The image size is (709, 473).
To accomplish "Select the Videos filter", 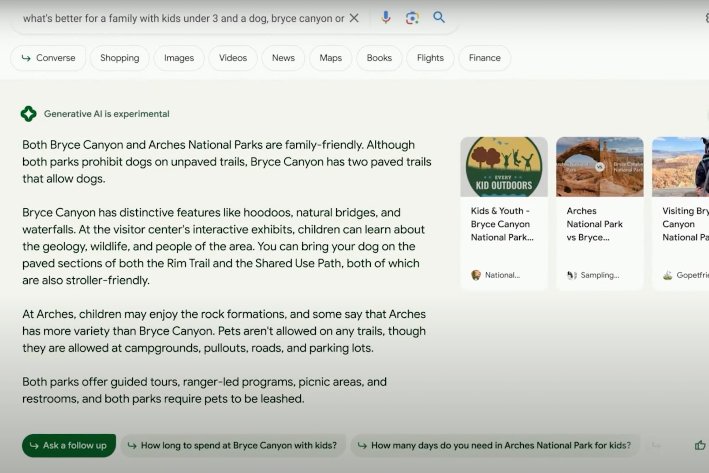I will (x=233, y=58).
